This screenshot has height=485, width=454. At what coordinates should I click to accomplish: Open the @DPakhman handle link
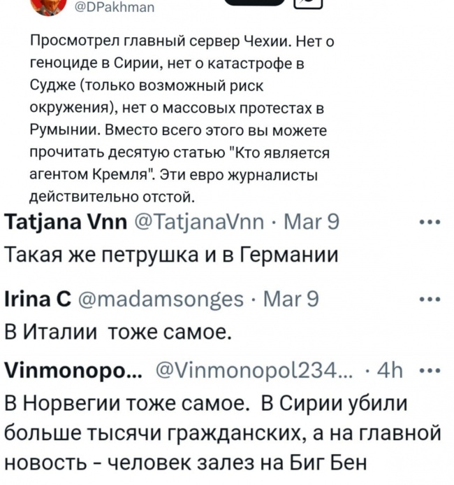115,7
